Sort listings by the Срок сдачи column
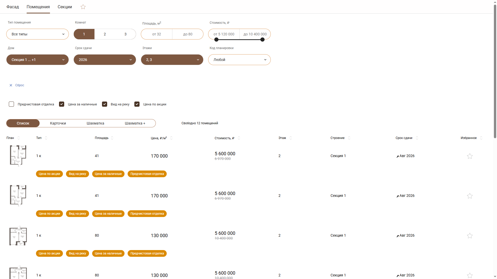The height and width of the screenshot is (279, 497). coord(417,138)
